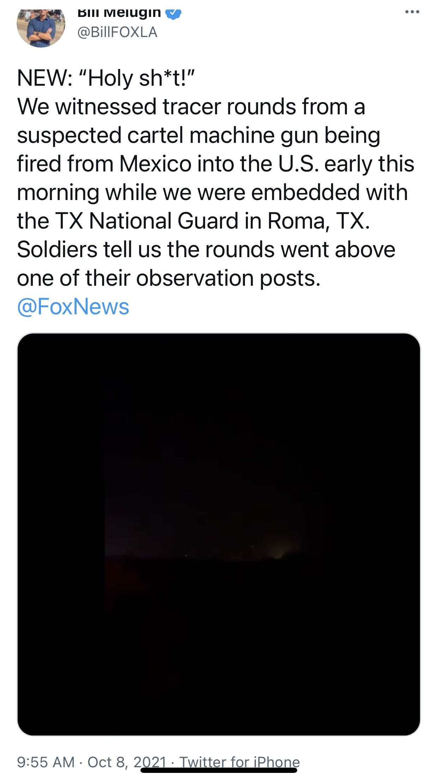Tap the "observation posts" phrase
The image size is (438, 781).
228,278
